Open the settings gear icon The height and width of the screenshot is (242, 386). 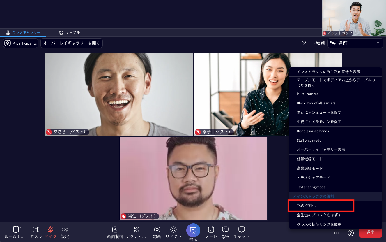click(65, 232)
